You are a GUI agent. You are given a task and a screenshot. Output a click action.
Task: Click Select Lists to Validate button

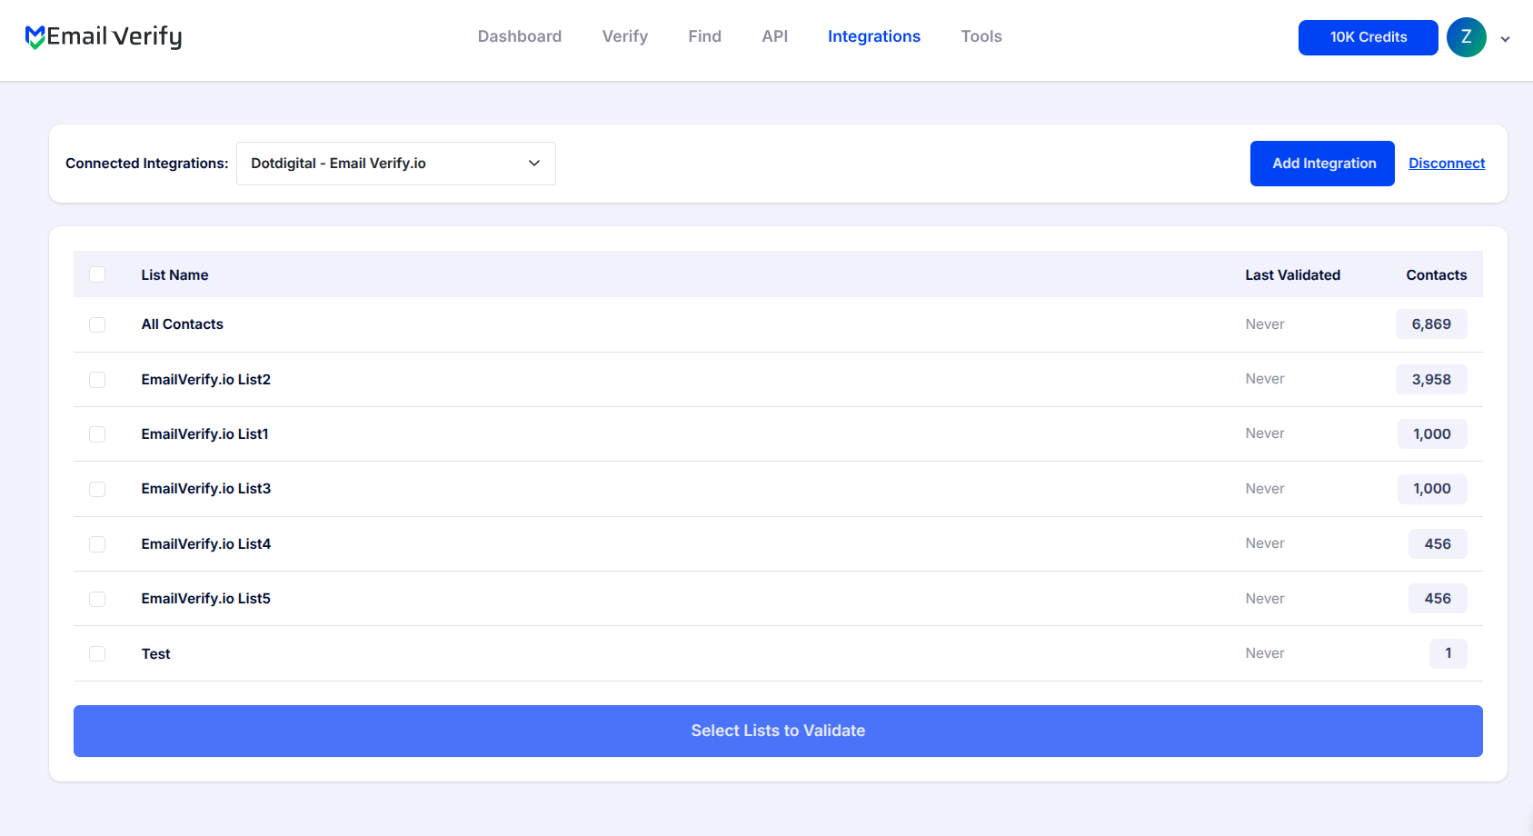tap(778, 731)
